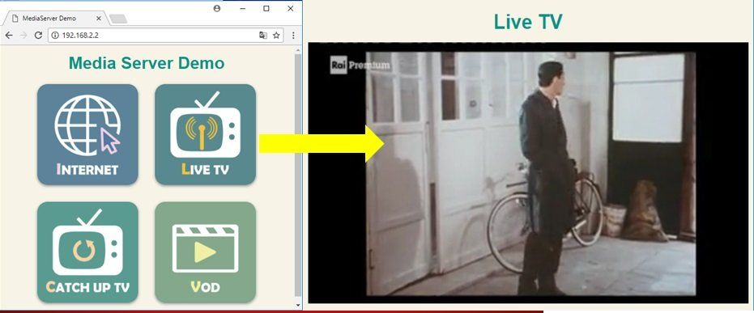Screen dimensions: 754x313
Task: Open the VOD tile
Action: 206,252
